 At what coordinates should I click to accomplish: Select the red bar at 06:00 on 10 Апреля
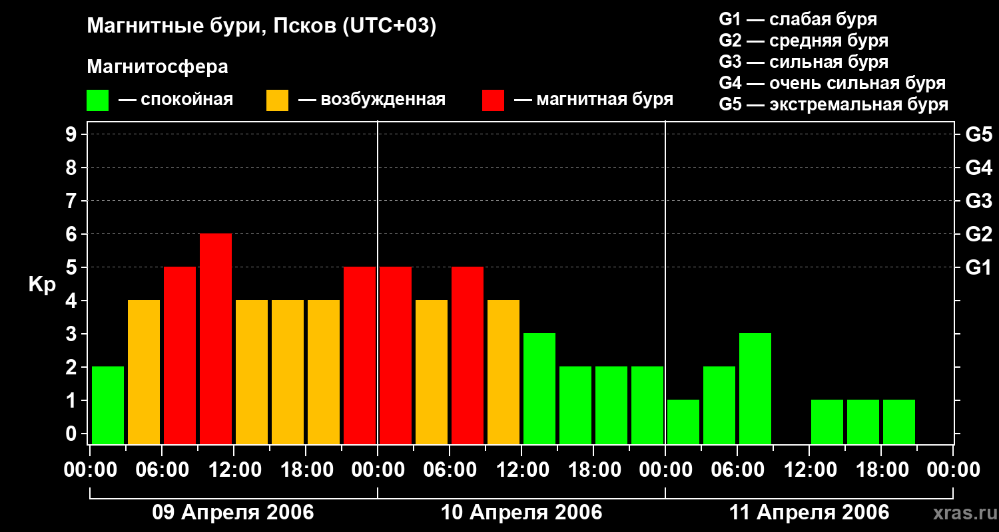tap(468, 356)
